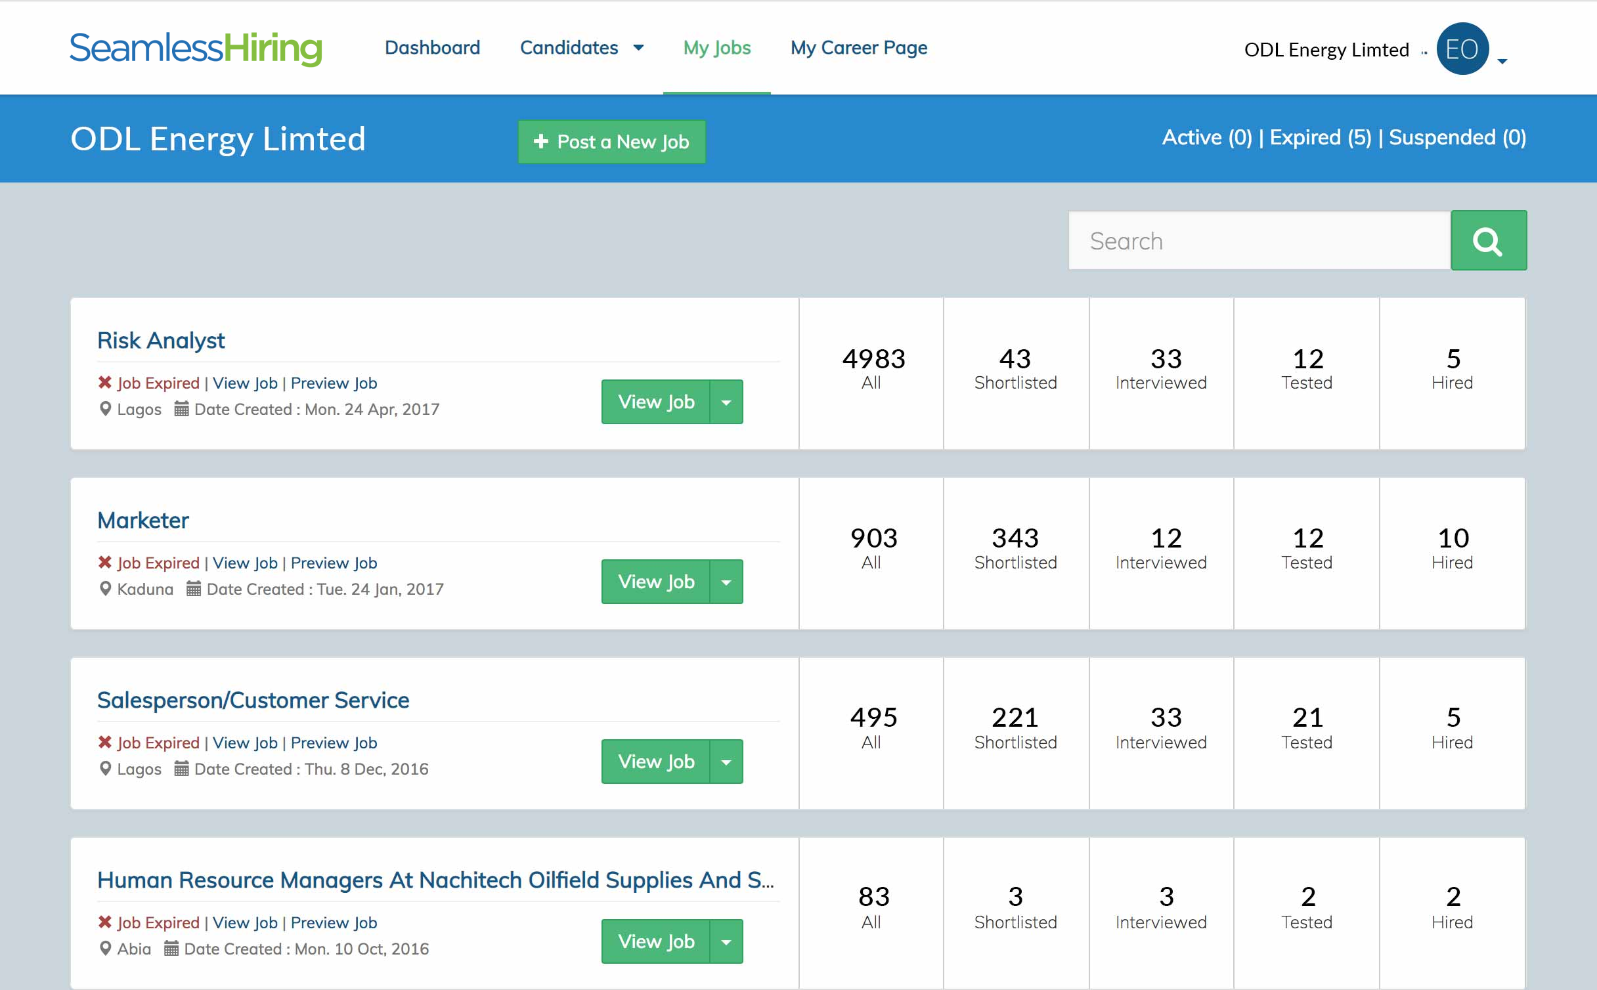Open the My Jobs tab

tap(717, 48)
